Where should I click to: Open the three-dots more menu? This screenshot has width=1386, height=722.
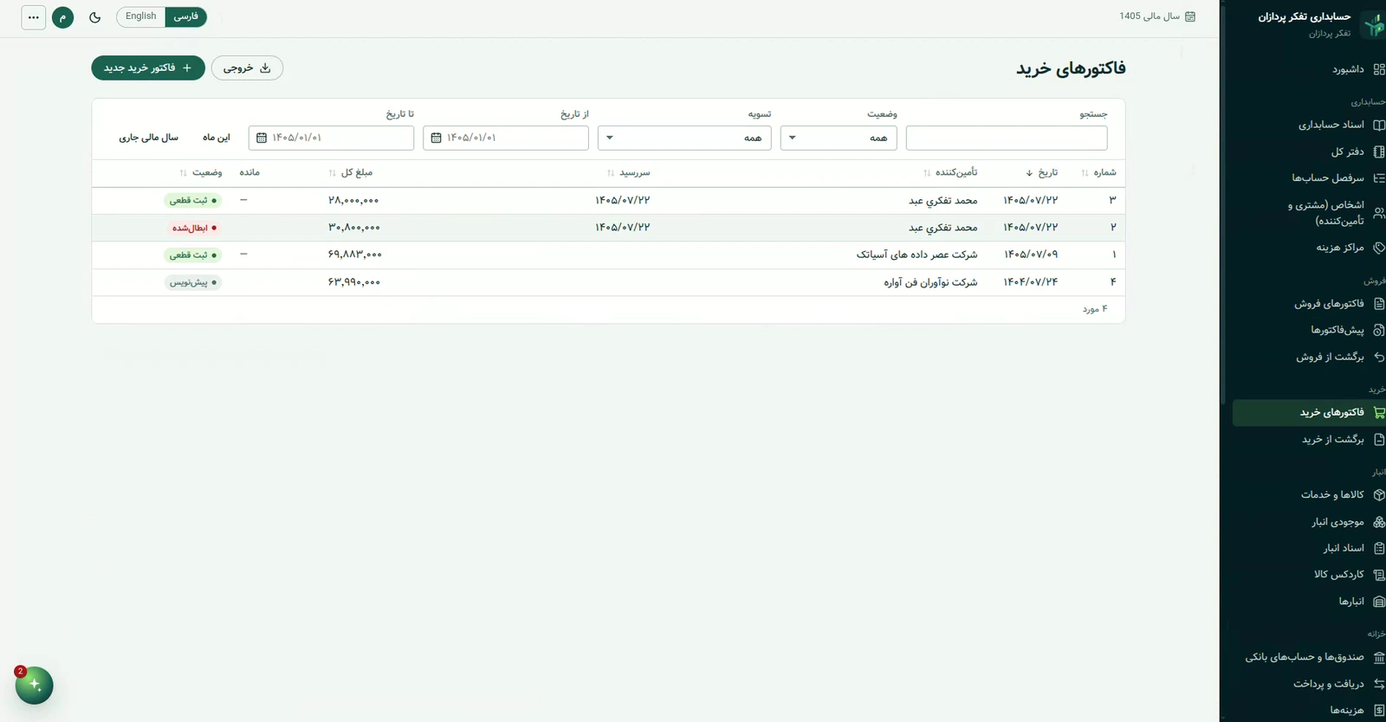pyautogui.click(x=34, y=17)
